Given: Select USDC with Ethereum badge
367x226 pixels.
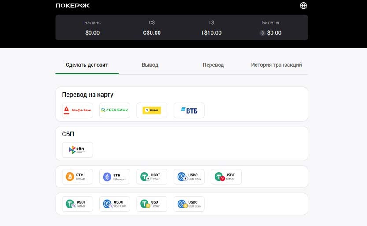Looking at the screenshot, I should click(x=189, y=177).
